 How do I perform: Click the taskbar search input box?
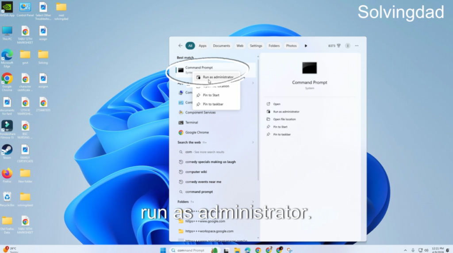pos(190,250)
